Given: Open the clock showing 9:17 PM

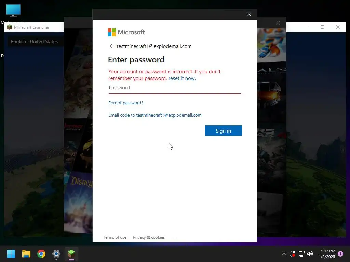Looking at the screenshot, I should [327, 254].
